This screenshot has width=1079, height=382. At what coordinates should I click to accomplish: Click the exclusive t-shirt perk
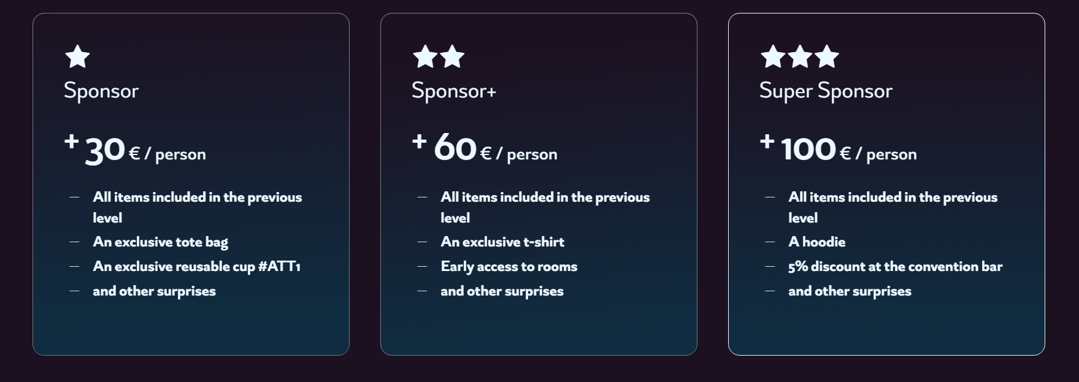coord(502,242)
